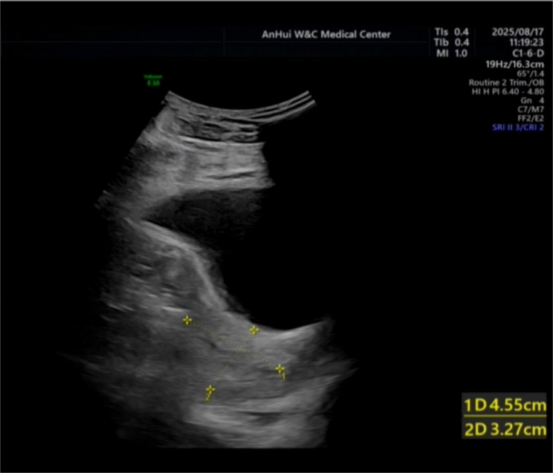553x473 pixels.
Task: Click the 'FF2/E2' setting text
Action: tap(531, 118)
